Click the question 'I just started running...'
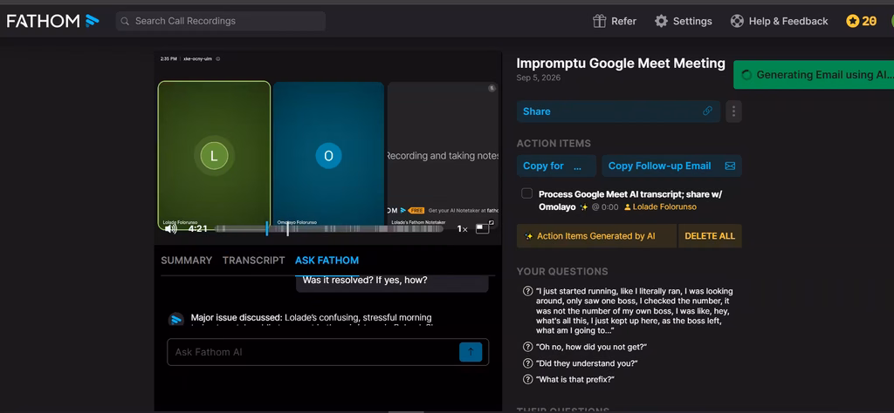Viewport: 894px width, 413px height. tap(634, 310)
